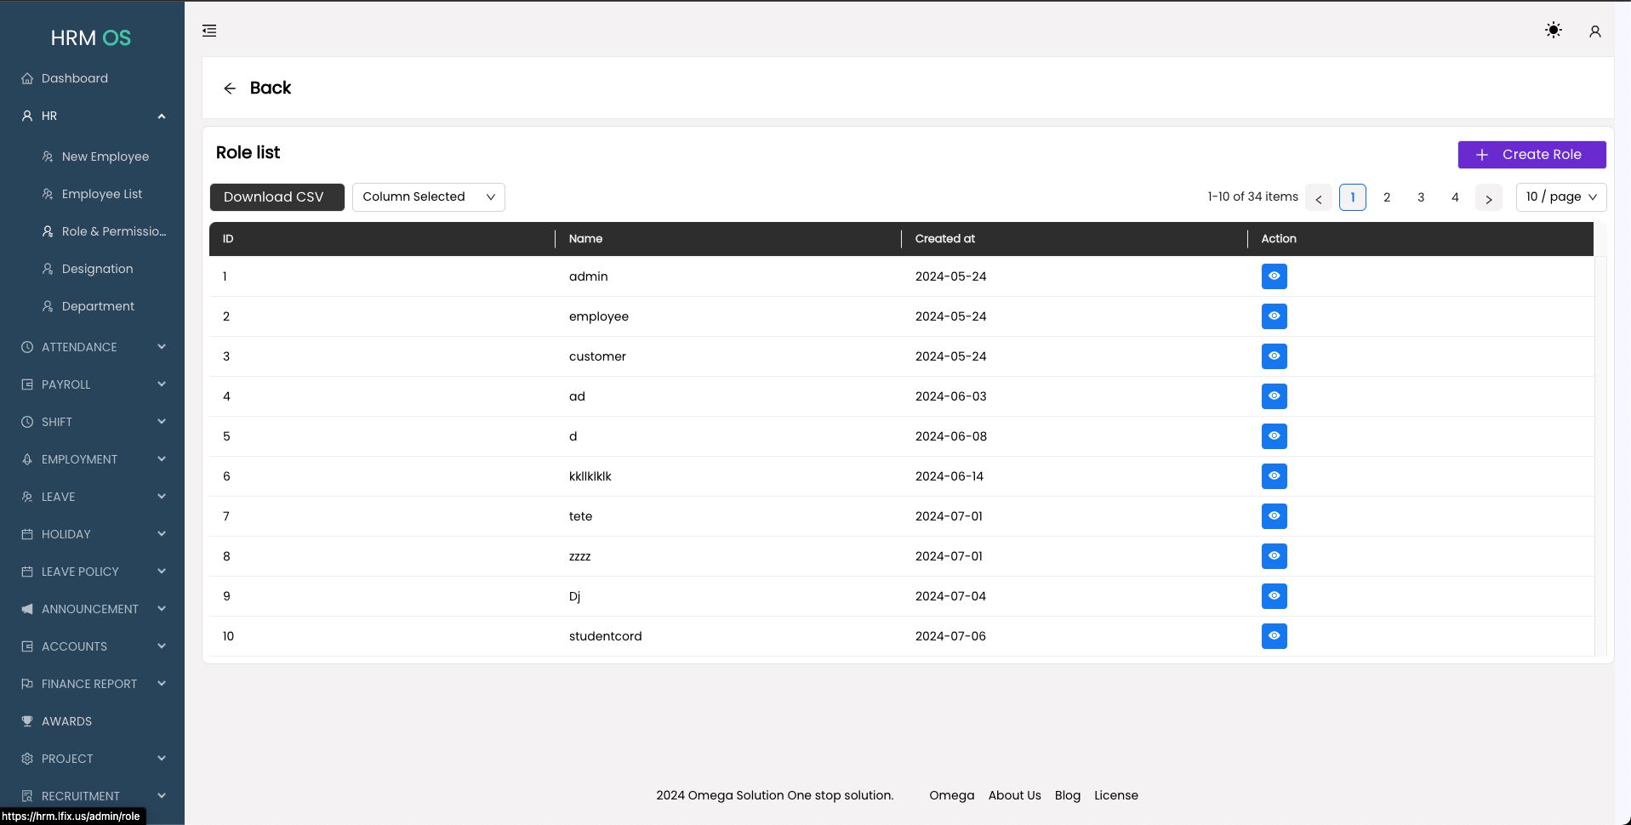Click the New Employee icon in sidebar

coord(48,156)
